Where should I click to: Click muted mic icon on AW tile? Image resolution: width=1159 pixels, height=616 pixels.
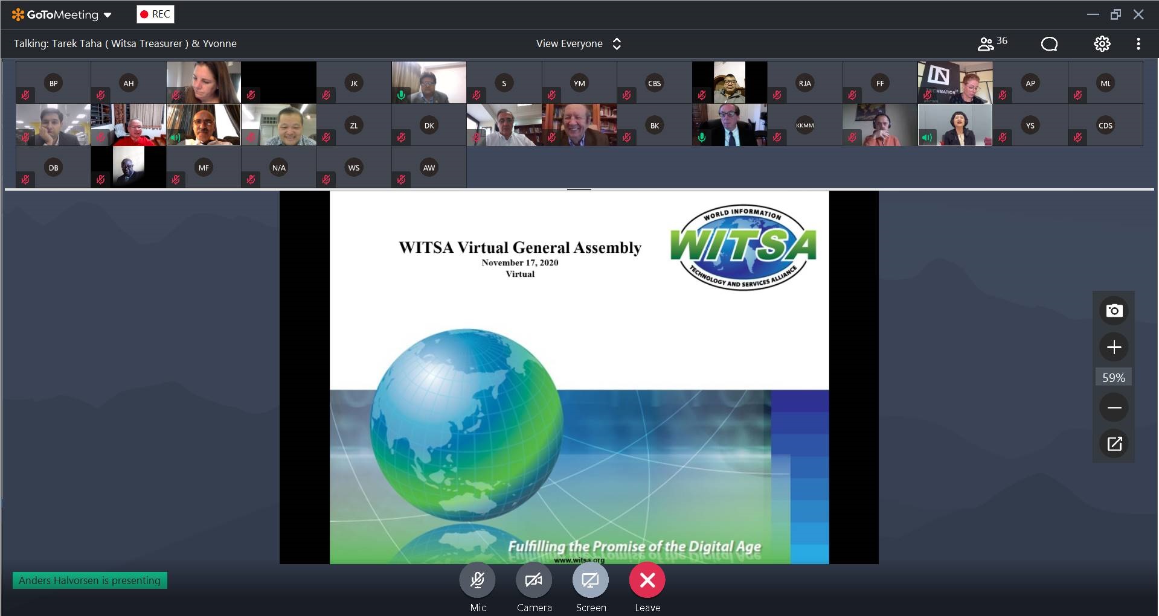[401, 179]
